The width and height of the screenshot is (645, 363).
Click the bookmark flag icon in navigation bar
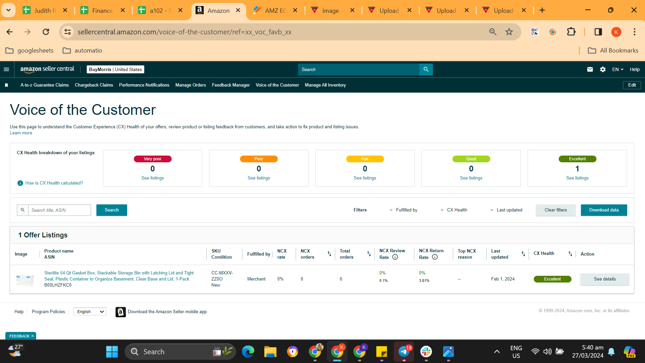[6, 85]
